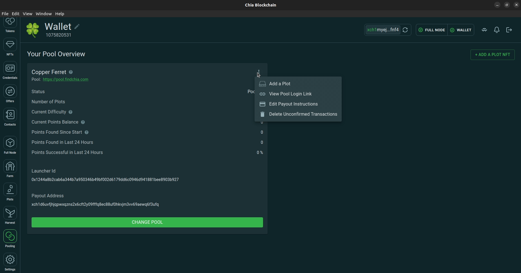The image size is (521, 273).
Task: Refresh the receive address xch1myej...fnf4
Action: (x=405, y=30)
